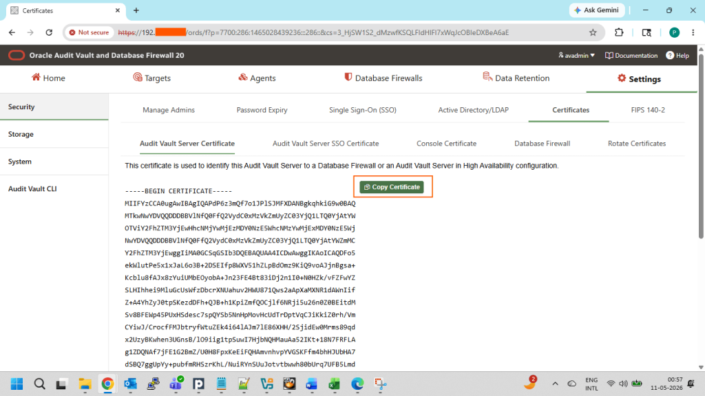
Task: Switch to Manage Admins tab
Action: click(169, 110)
